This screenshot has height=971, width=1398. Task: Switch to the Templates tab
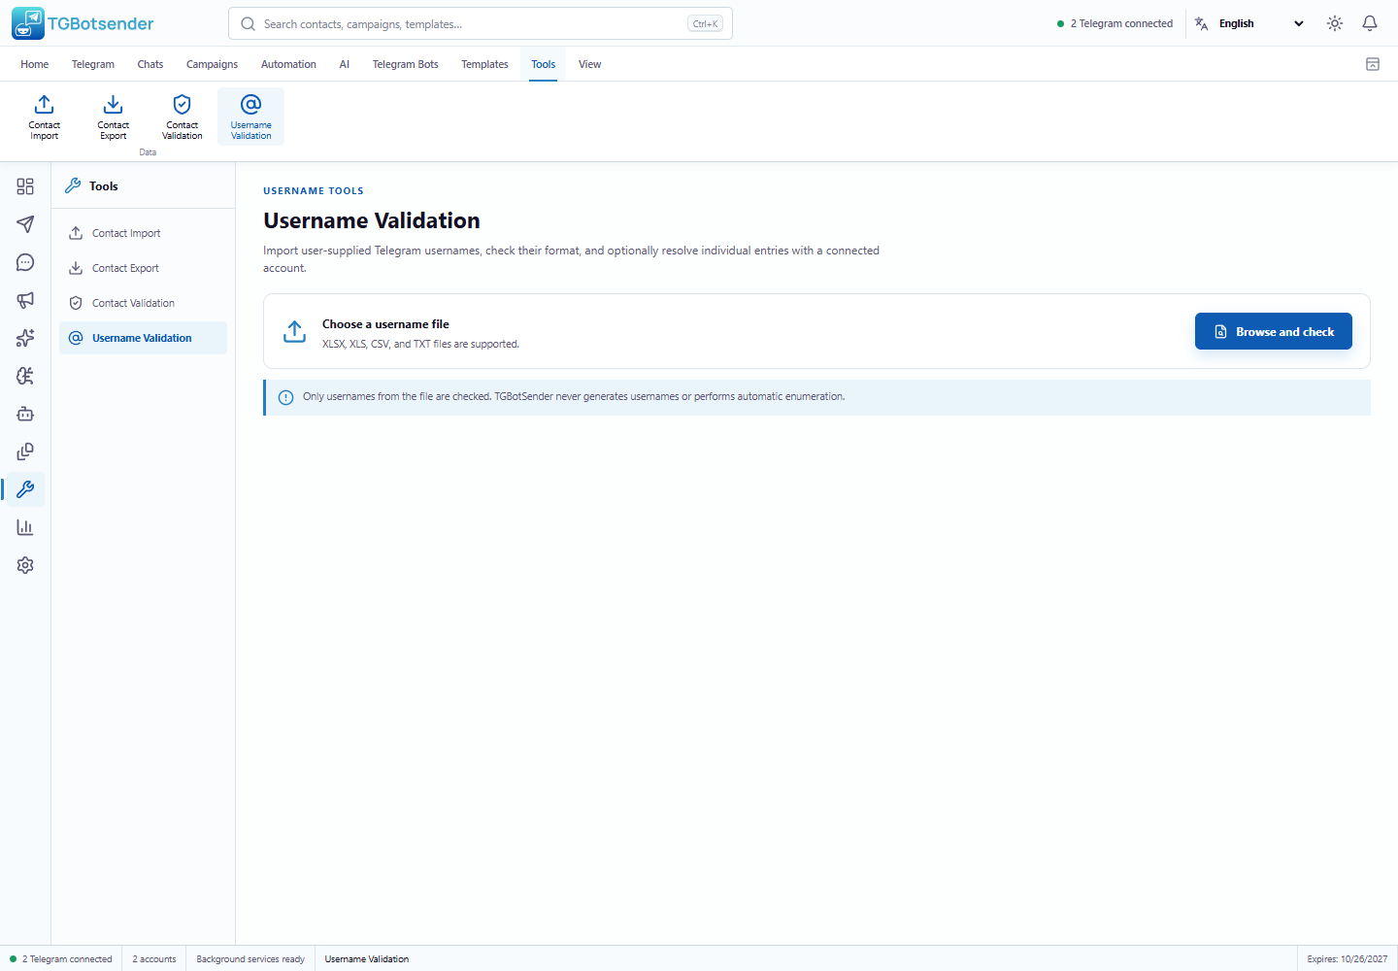click(x=484, y=64)
